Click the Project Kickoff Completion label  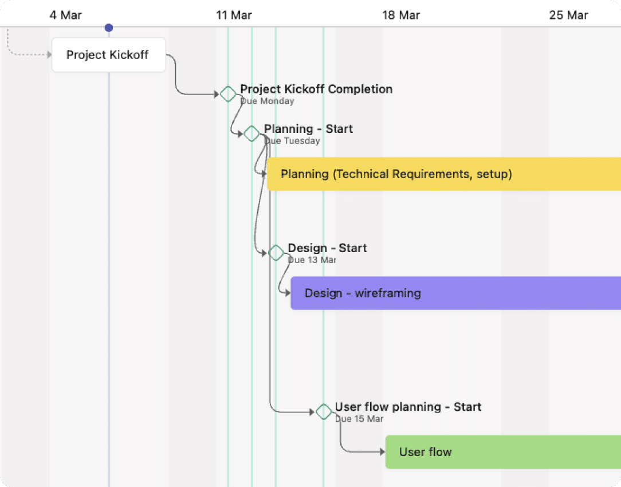[316, 89]
